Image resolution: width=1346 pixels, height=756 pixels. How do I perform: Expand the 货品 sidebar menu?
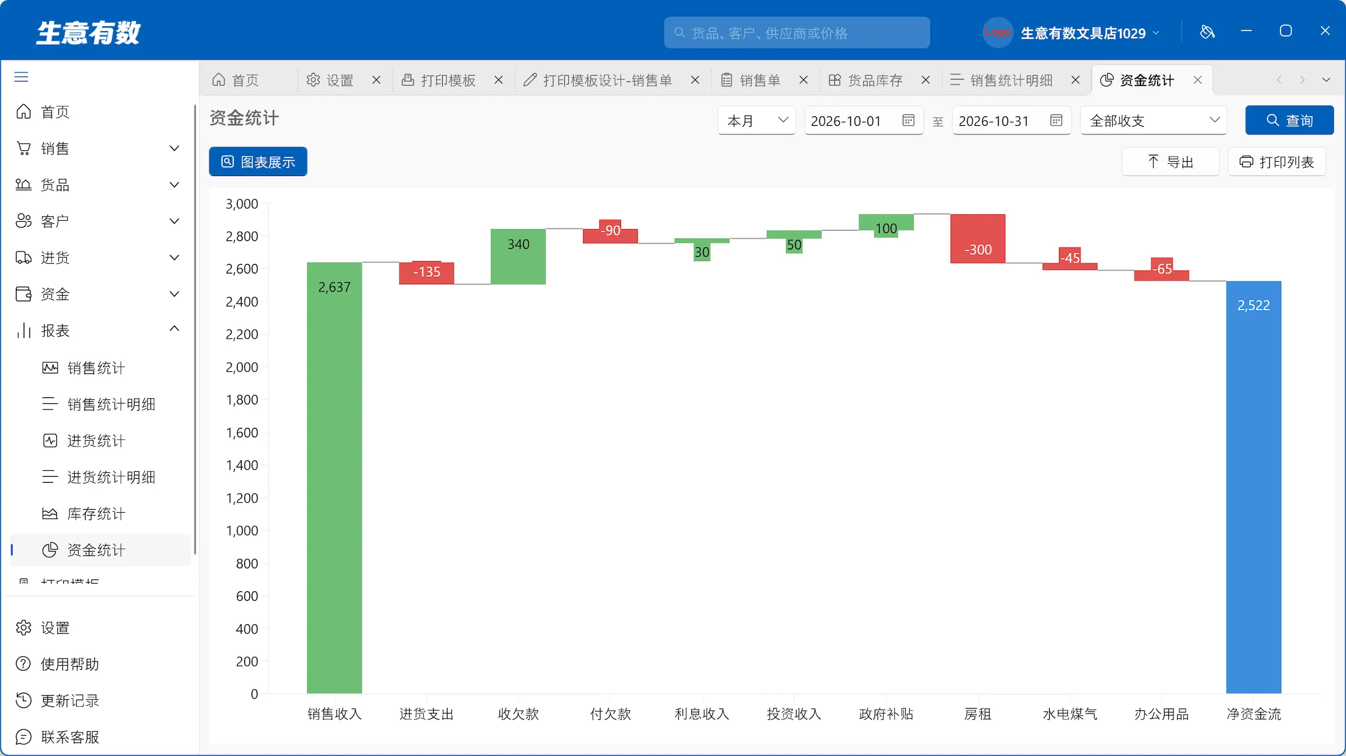[x=100, y=185]
